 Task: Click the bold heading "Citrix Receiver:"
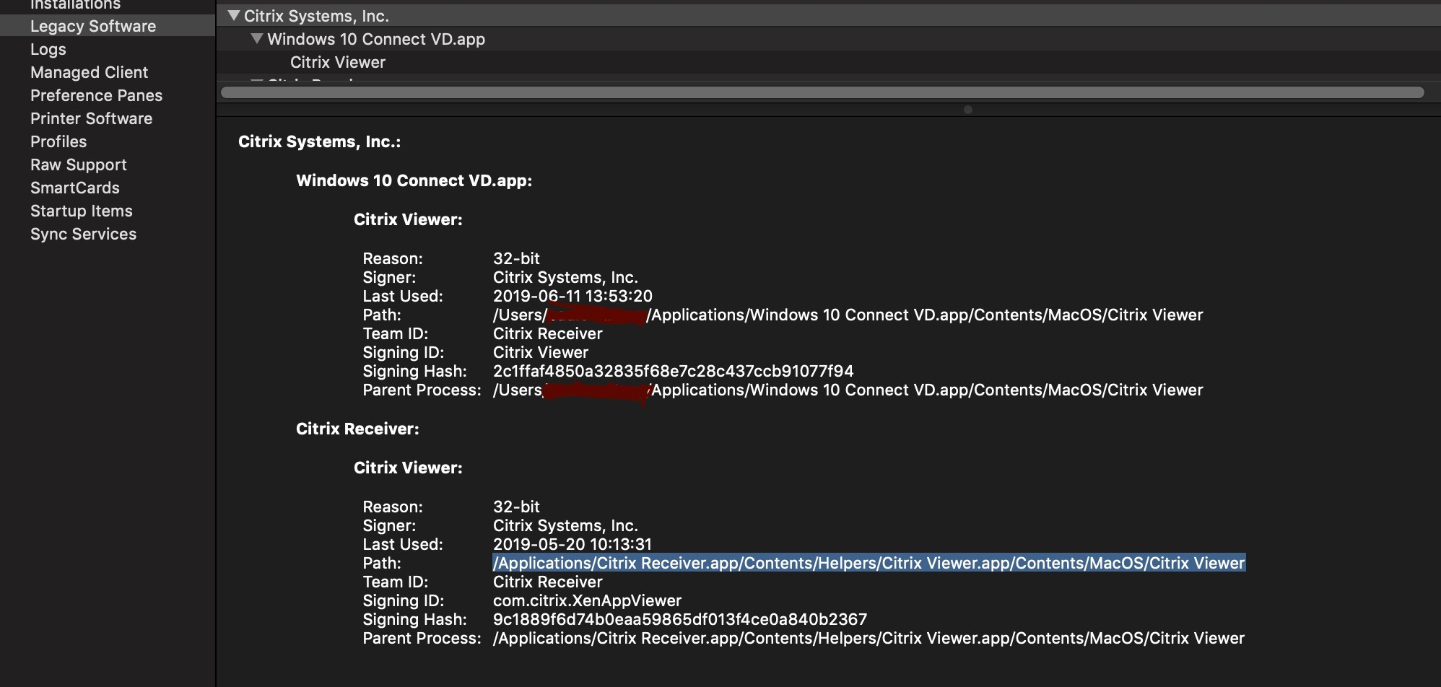point(357,429)
